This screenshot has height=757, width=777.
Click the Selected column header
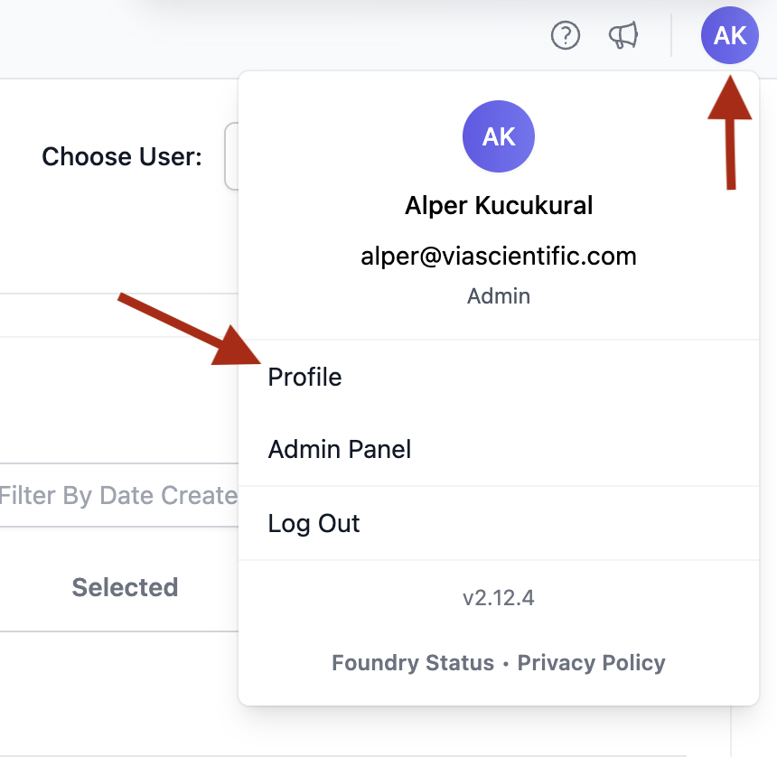tap(125, 587)
